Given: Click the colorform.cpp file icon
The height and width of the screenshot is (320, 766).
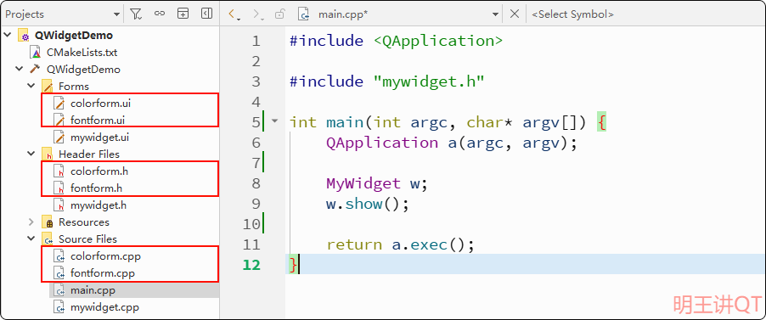Looking at the screenshot, I should click(x=59, y=256).
